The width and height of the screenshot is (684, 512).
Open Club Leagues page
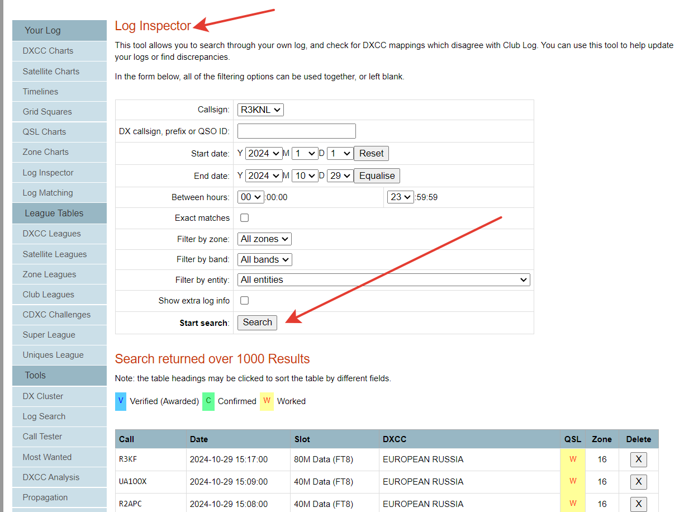click(59, 295)
